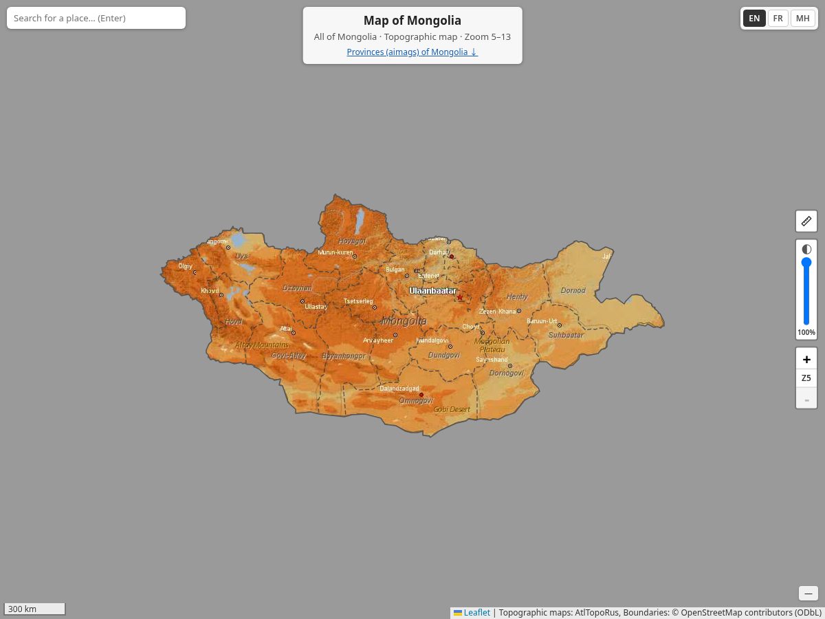The width and height of the screenshot is (825, 619).
Task: Click the Mongolian Plateau label
Action: (x=492, y=345)
